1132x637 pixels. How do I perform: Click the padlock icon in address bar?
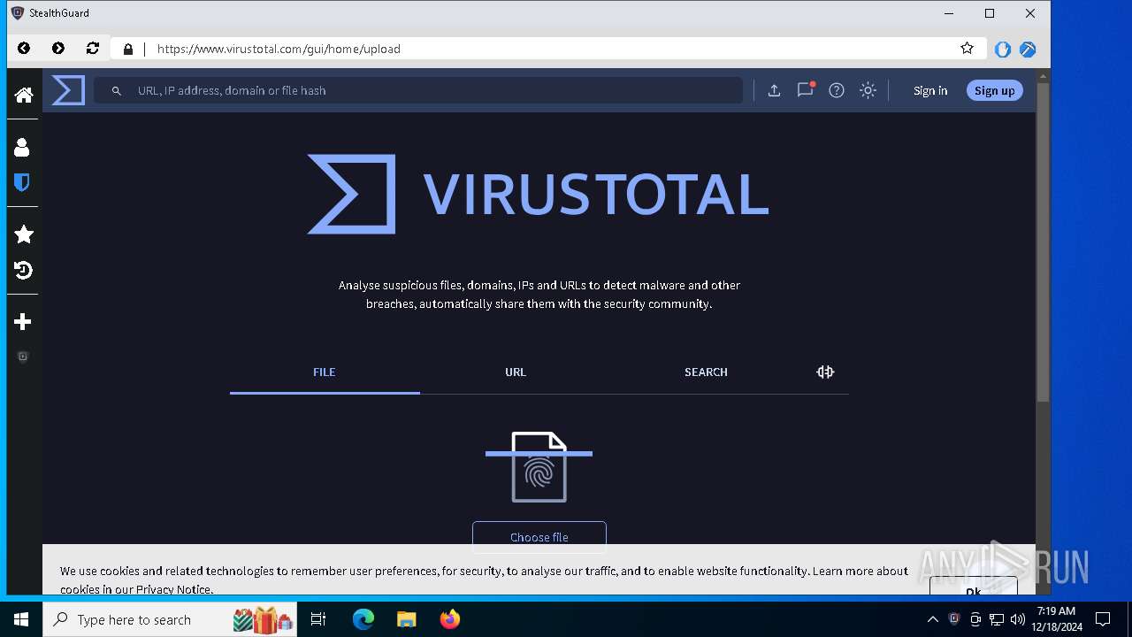click(128, 50)
